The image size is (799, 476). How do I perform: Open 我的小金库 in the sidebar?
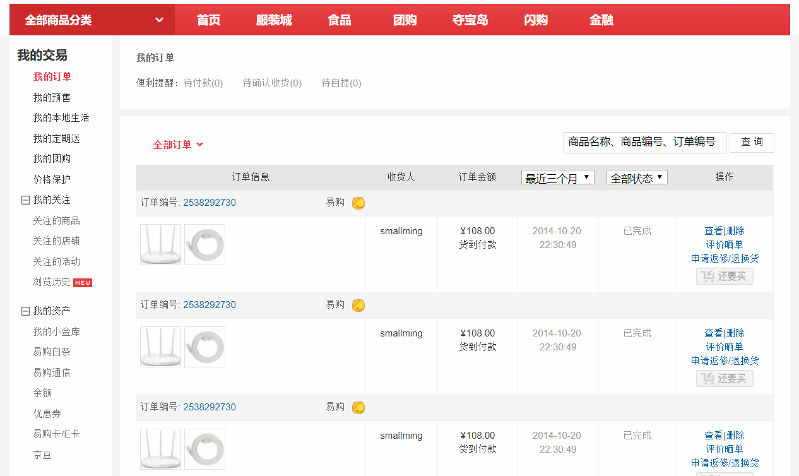coord(57,332)
